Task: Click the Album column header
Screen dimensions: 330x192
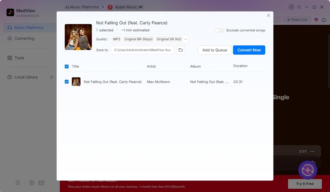Action: click(x=195, y=66)
